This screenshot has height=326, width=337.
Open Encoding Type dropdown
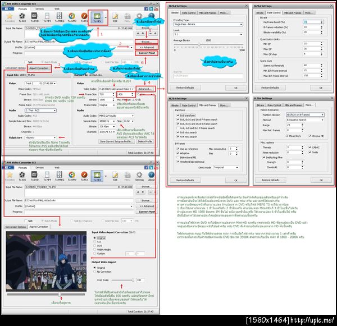[208, 24]
